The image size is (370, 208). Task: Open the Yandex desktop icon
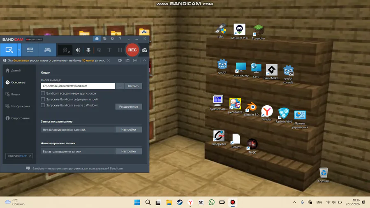267,113
